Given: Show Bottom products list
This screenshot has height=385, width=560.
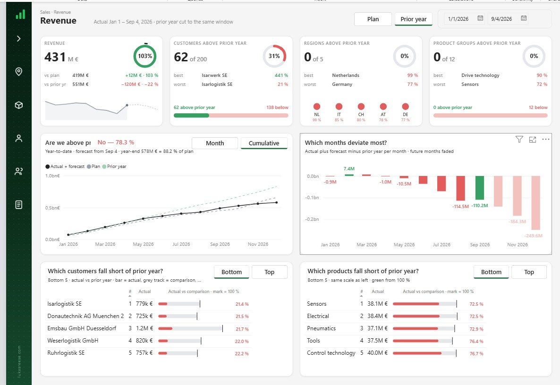Looking at the screenshot, I should point(491,272).
